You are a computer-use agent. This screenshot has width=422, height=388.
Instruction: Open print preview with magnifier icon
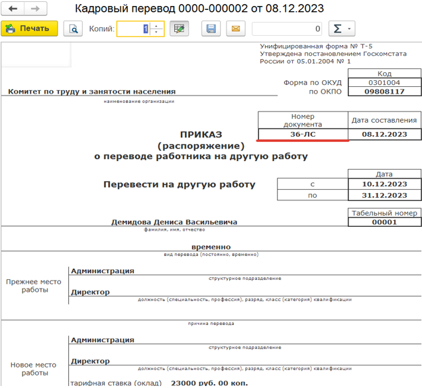[x=74, y=29]
